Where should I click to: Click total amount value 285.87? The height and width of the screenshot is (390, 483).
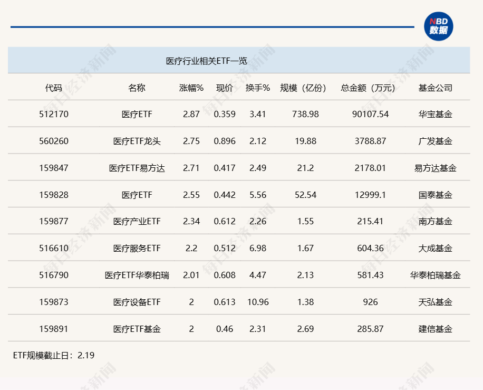(x=370, y=329)
